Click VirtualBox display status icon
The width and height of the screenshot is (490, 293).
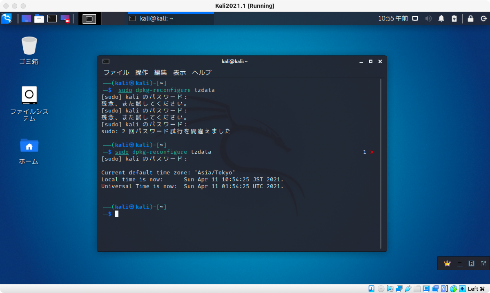426,289
